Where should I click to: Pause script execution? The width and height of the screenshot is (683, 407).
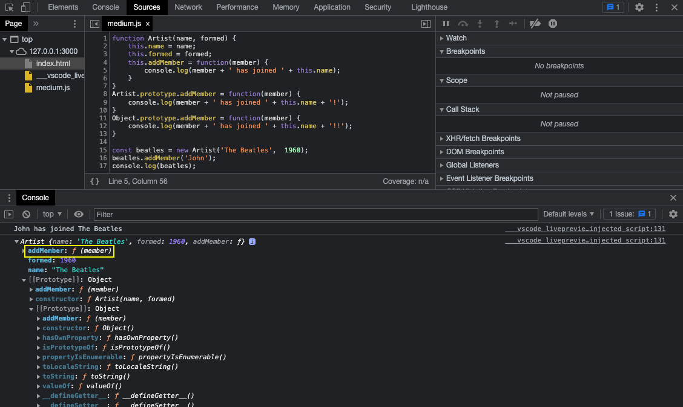pyautogui.click(x=446, y=24)
